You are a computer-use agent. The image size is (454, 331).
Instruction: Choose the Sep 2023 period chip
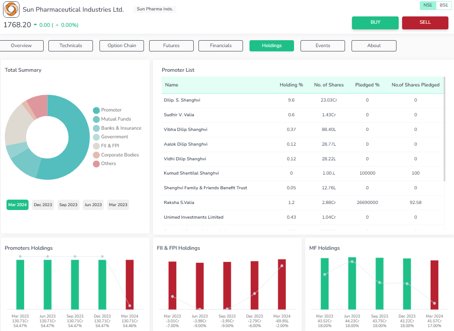coord(68,205)
